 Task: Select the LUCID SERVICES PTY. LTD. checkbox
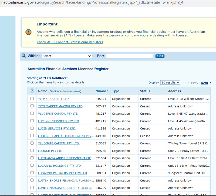click(x=32, y=128)
